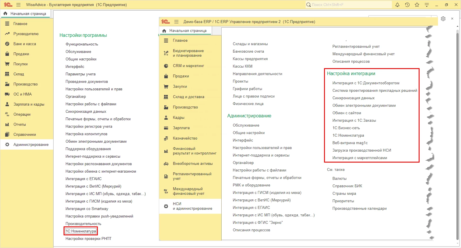Click the Склад и доставка icon
Screen dimensions: 461x248
(166, 97)
